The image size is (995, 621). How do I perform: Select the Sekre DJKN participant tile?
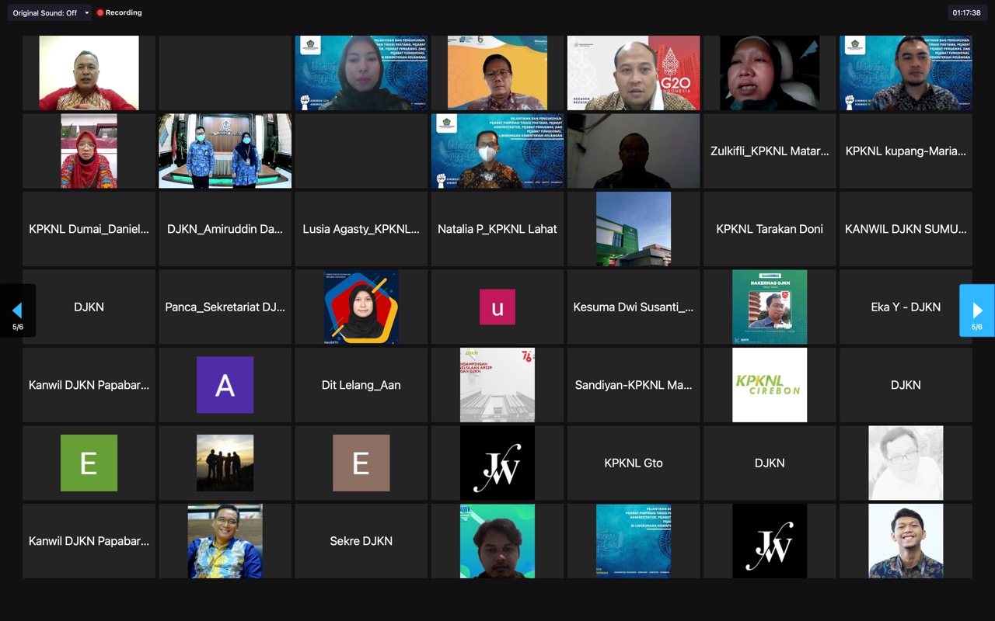(361, 541)
